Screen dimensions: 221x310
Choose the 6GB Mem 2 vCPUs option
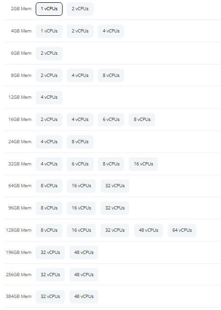(x=49, y=53)
